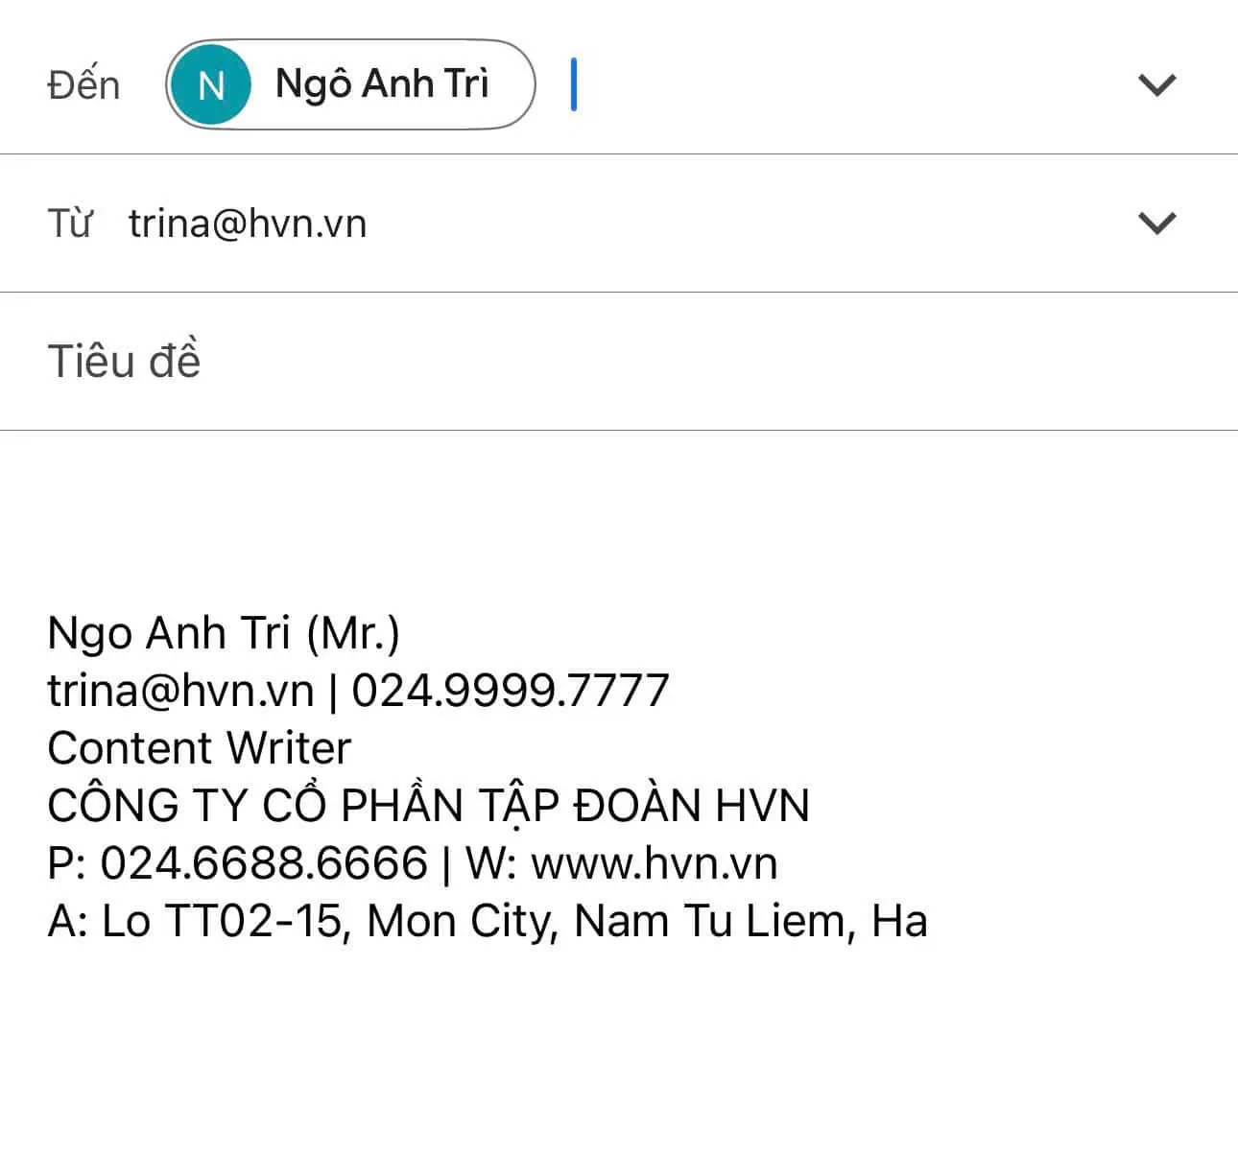Click the name Ngo Anh Tri in signature
The height and width of the screenshot is (1154, 1238).
tap(168, 633)
